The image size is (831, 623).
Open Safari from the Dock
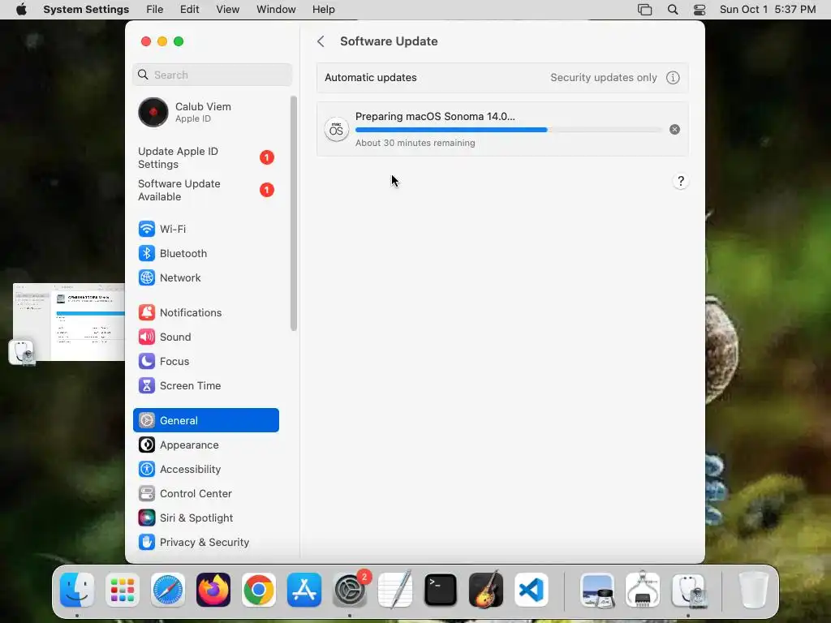(168, 590)
